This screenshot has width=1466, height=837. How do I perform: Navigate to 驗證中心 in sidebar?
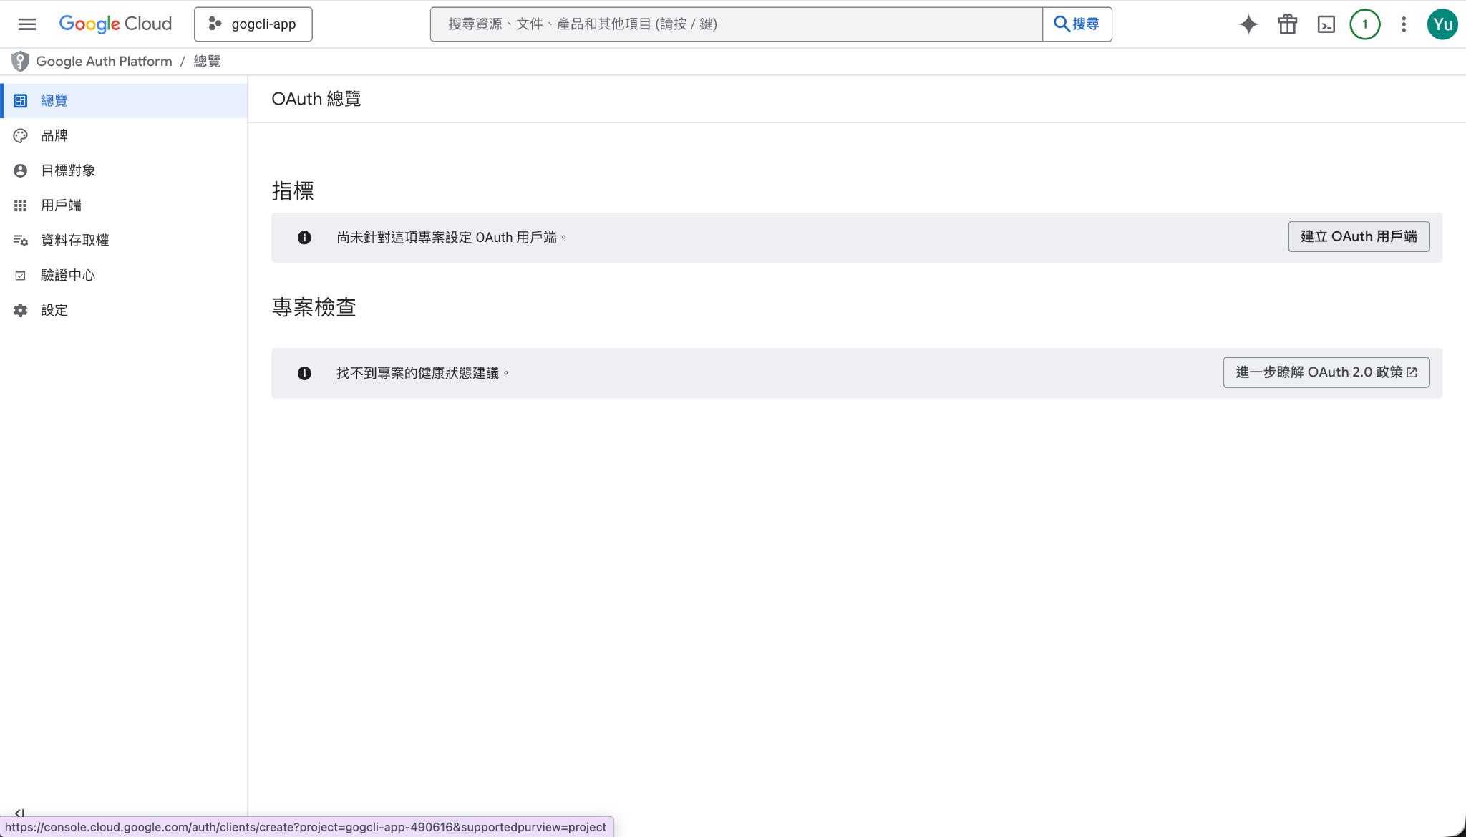point(68,276)
